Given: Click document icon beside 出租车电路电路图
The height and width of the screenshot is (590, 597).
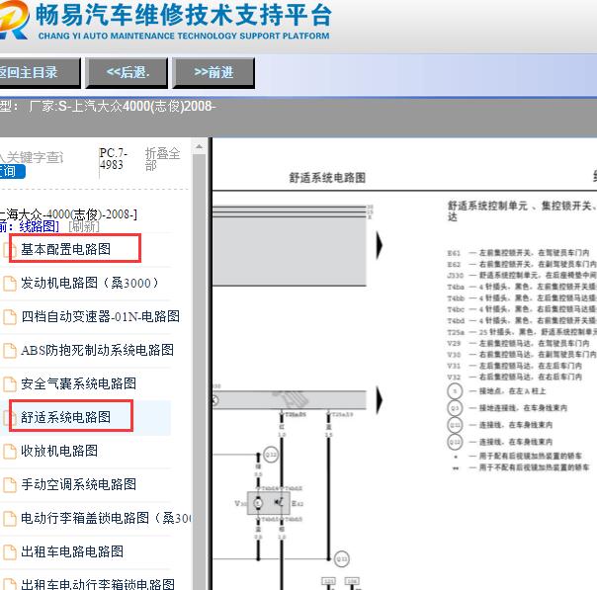Looking at the screenshot, I should coord(10,551).
